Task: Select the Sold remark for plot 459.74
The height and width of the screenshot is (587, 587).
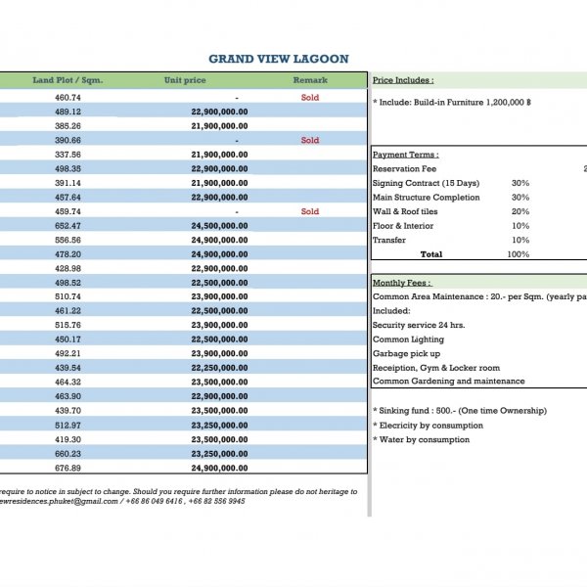Action: click(x=310, y=211)
